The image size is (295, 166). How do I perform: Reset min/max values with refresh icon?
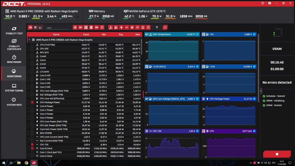[x=165, y=27]
